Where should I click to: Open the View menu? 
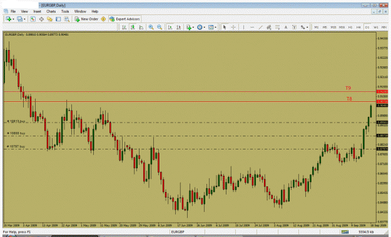click(24, 11)
